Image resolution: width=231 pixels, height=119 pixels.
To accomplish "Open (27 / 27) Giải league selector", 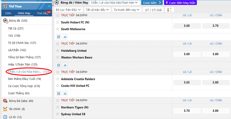I will coord(153,10).
